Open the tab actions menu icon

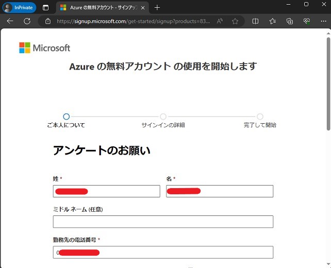pos(45,8)
